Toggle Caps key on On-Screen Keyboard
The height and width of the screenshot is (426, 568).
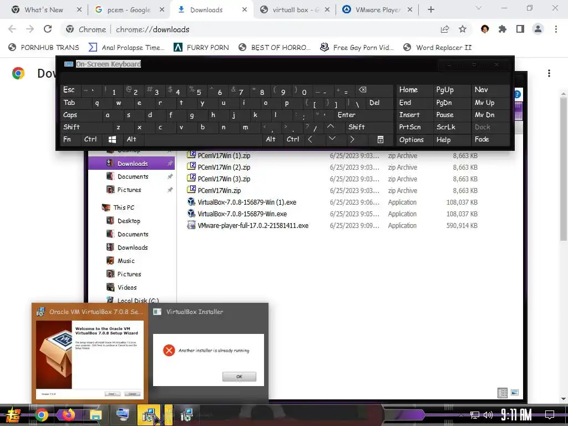pyautogui.click(x=81, y=115)
